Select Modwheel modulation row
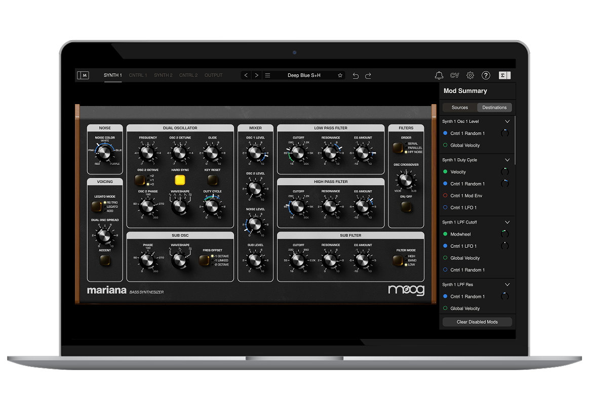This screenshot has width=590, height=410. click(477, 234)
